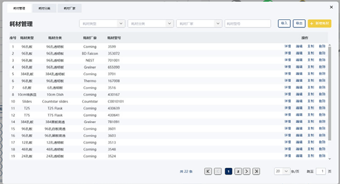Switch to the 耗材厂家 tab
Viewport: 340px width, 184px height.
pyautogui.click(x=70, y=8)
